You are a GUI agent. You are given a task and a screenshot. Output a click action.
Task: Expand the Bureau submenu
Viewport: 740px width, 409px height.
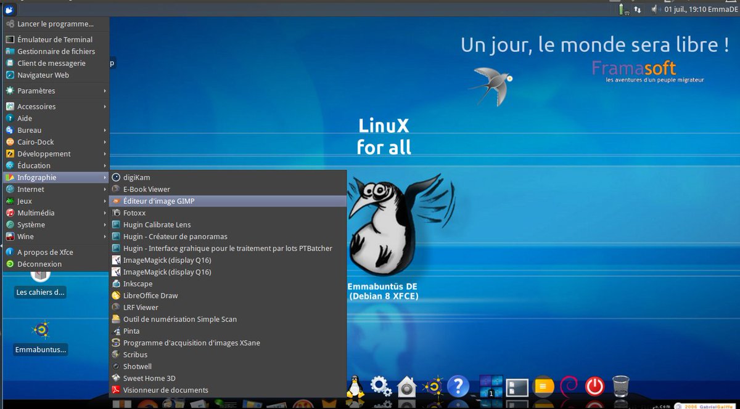[56, 130]
